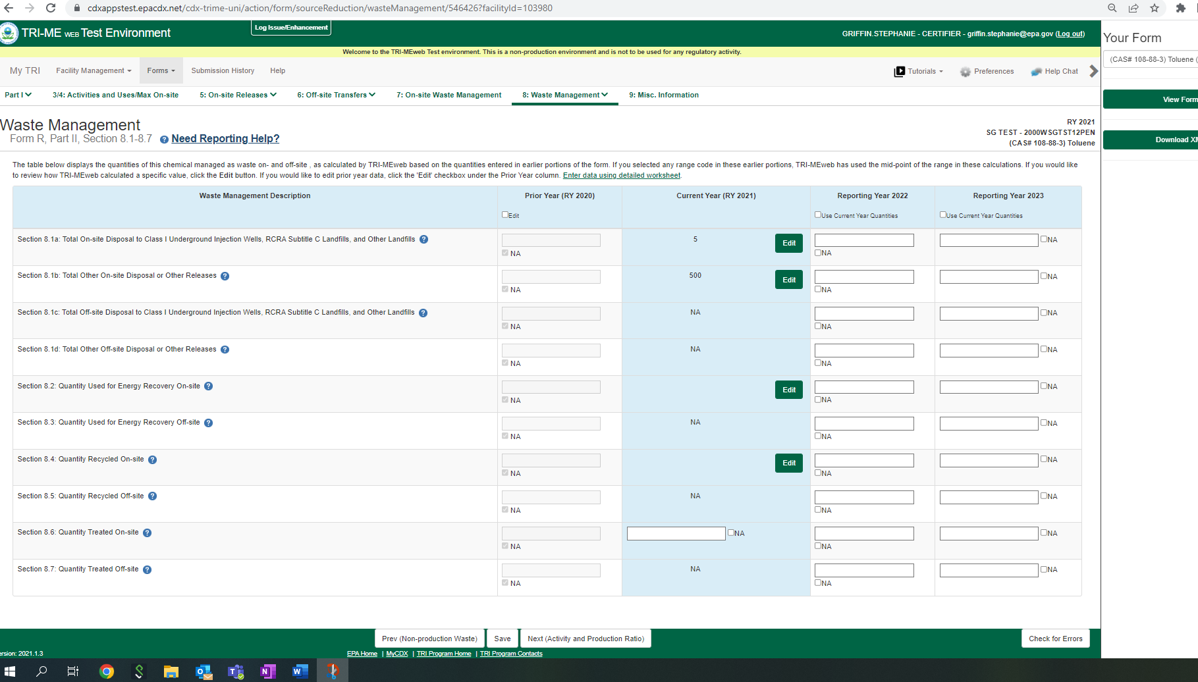Open Submission History menu item
This screenshot has height=682, width=1198.
223,71
